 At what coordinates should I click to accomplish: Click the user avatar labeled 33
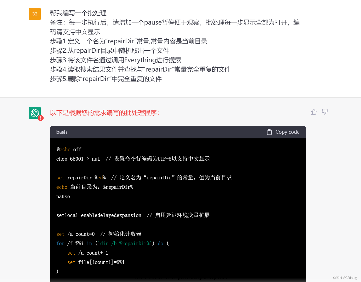click(x=35, y=14)
